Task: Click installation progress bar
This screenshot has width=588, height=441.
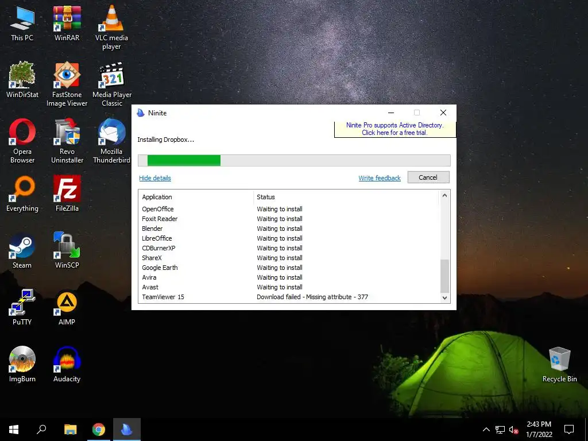Action: [x=294, y=161]
